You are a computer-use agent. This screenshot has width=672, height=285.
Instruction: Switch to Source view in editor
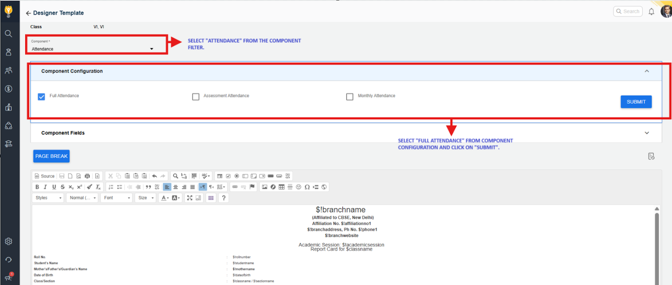coord(45,176)
